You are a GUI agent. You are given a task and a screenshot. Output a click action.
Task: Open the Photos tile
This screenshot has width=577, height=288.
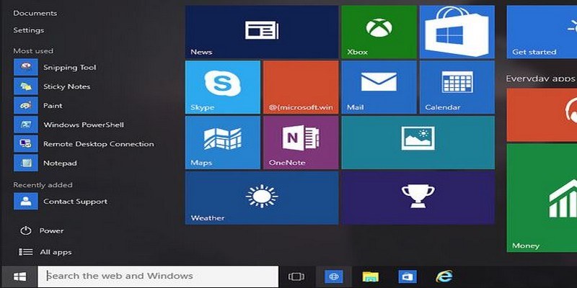point(418,143)
